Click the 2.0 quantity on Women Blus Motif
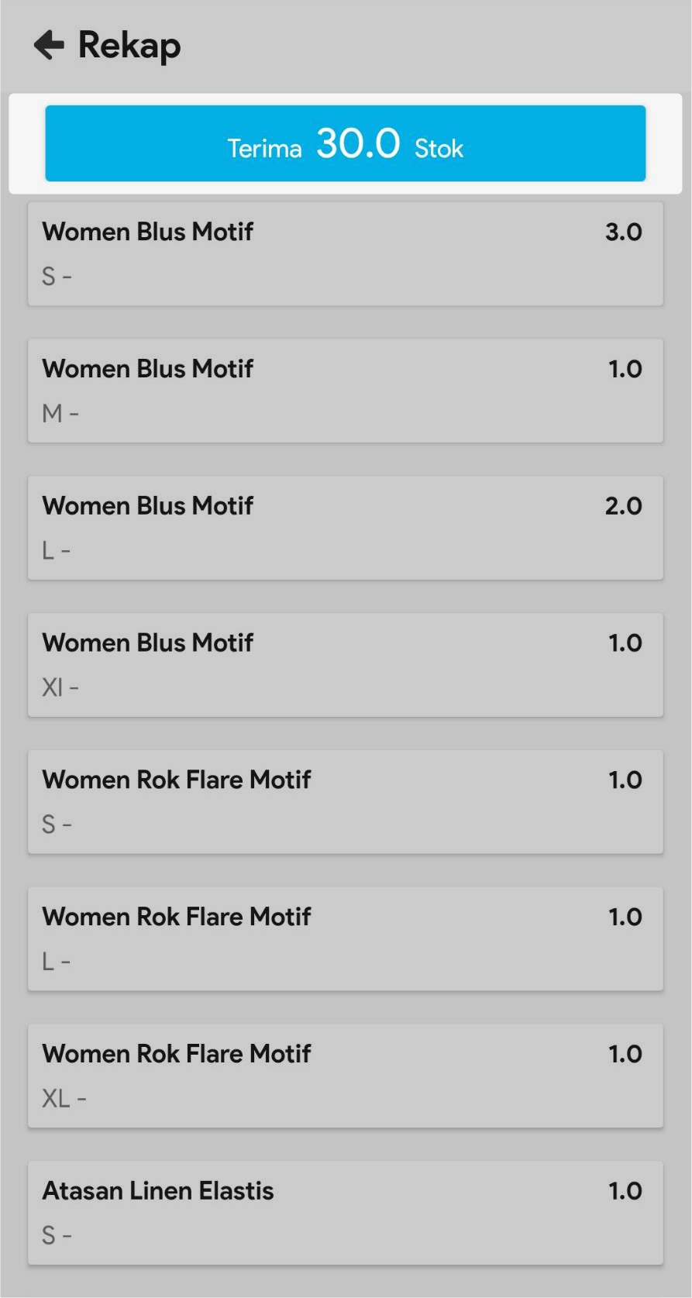692x1298 pixels. point(623,506)
